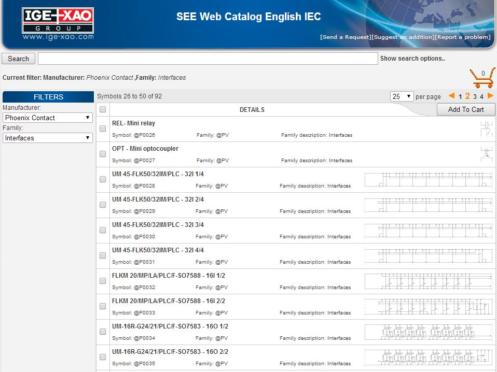Go to page 1 of results
The width and height of the screenshot is (497, 372).
(460, 96)
